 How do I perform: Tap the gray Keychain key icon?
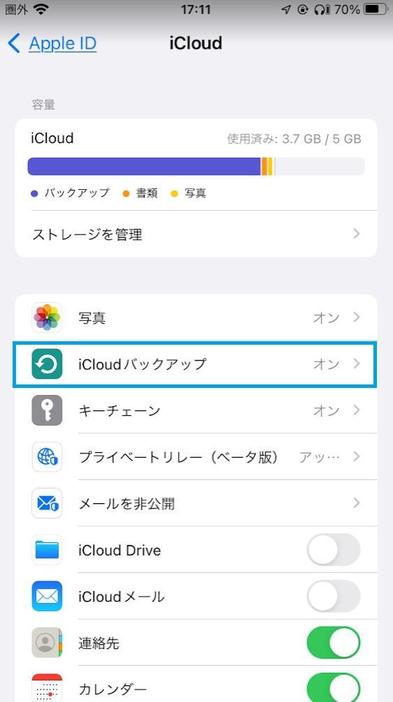pos(47,410)
